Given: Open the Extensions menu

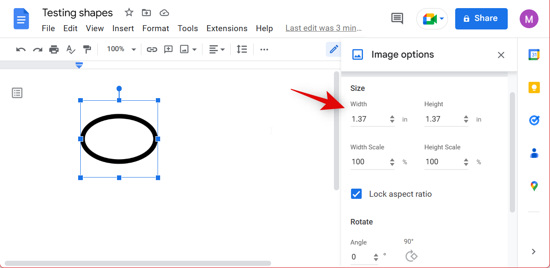Looking at the screenshot, I should click(x=227, y=29).
